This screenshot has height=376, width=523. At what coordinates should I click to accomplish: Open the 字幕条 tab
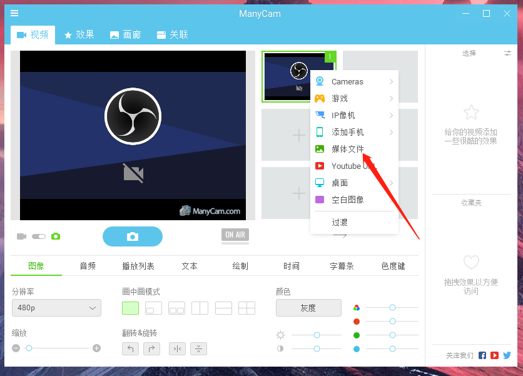pos(342,267)
